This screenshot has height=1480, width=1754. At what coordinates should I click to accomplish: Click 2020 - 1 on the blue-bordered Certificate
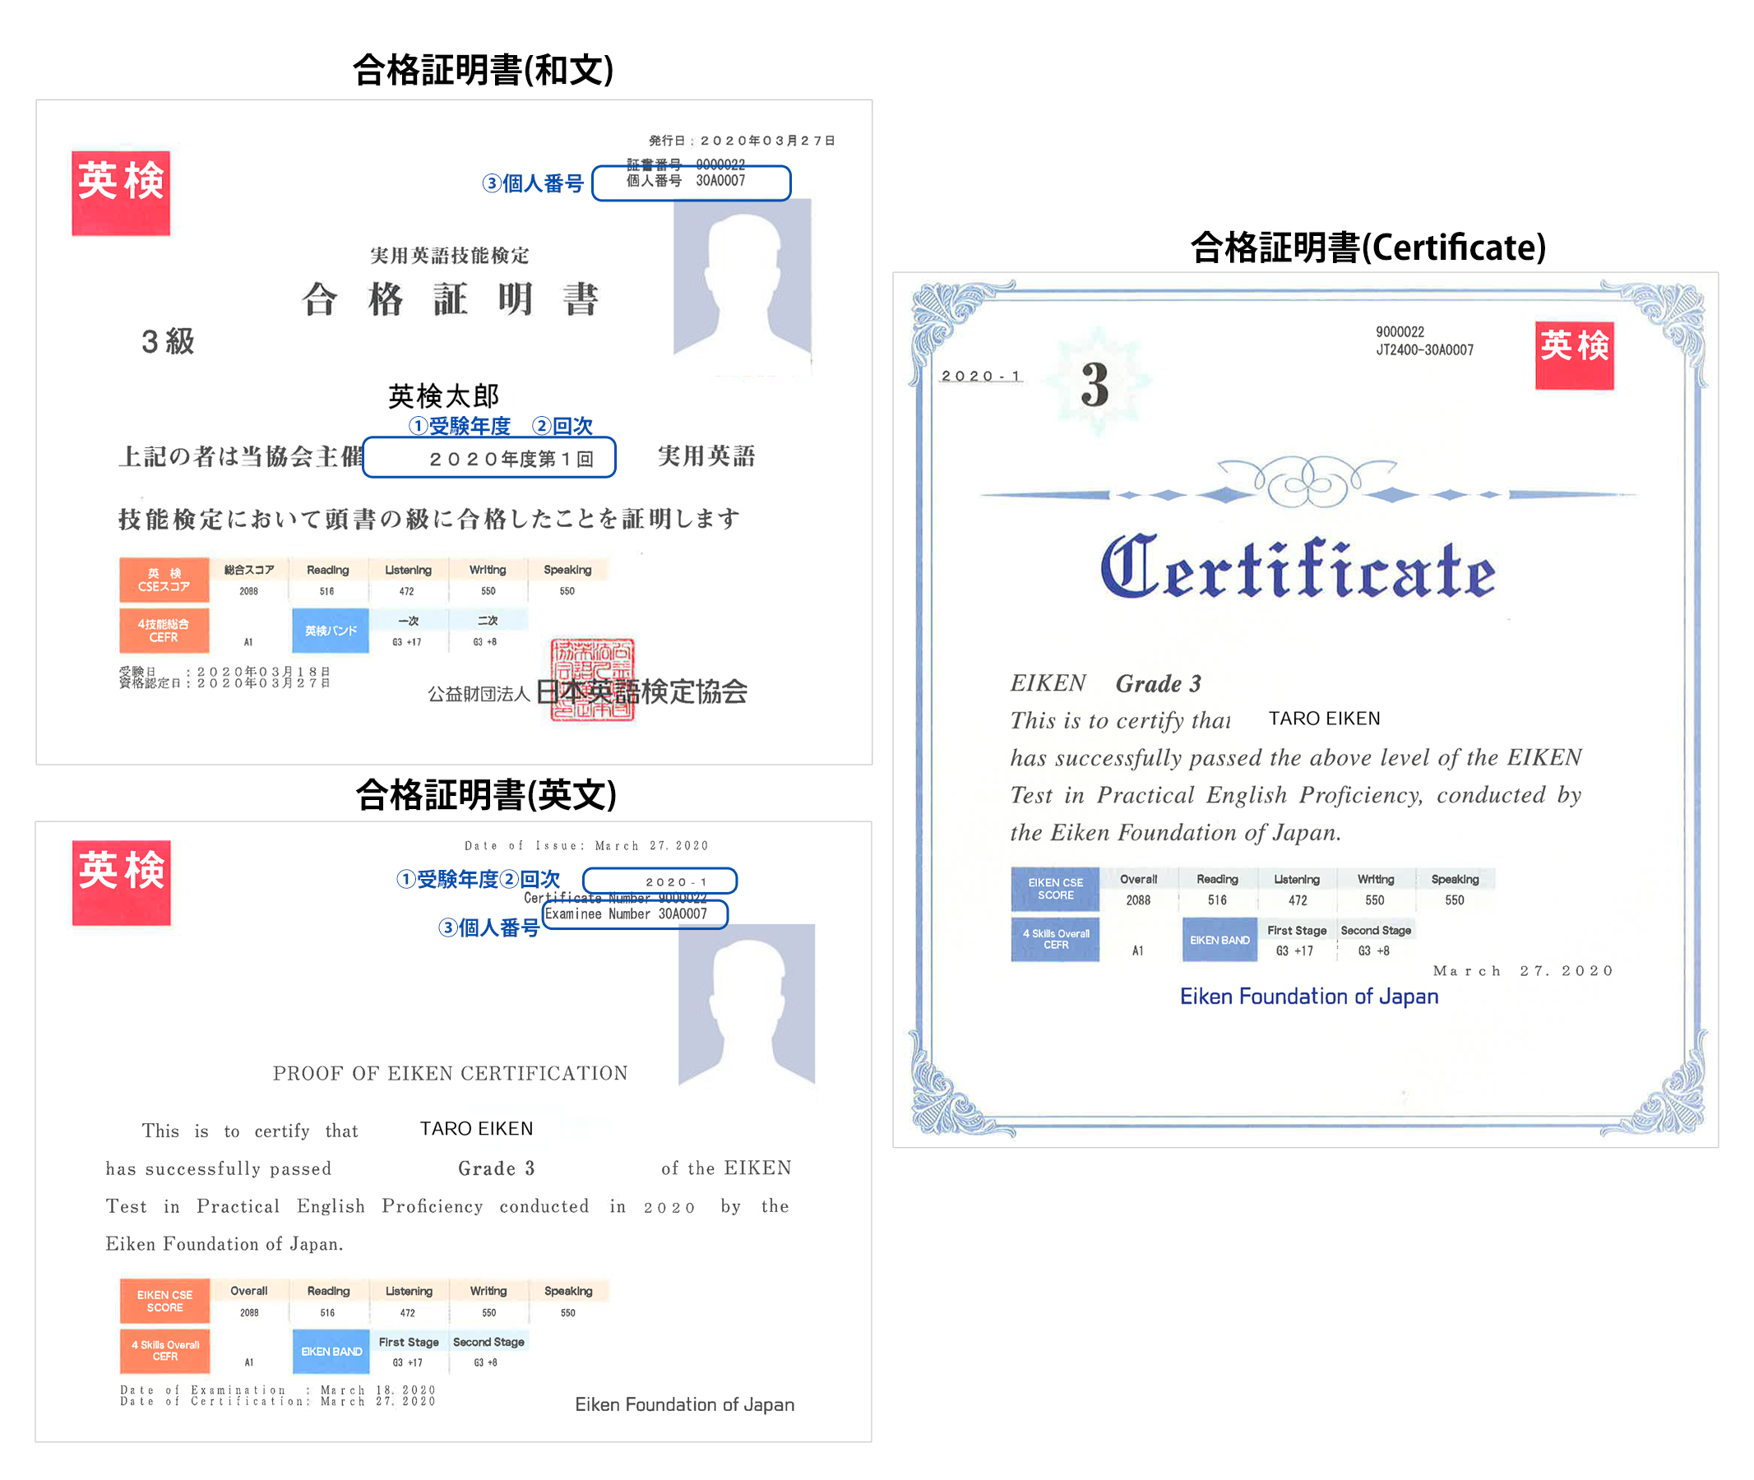tap(980, 376)
